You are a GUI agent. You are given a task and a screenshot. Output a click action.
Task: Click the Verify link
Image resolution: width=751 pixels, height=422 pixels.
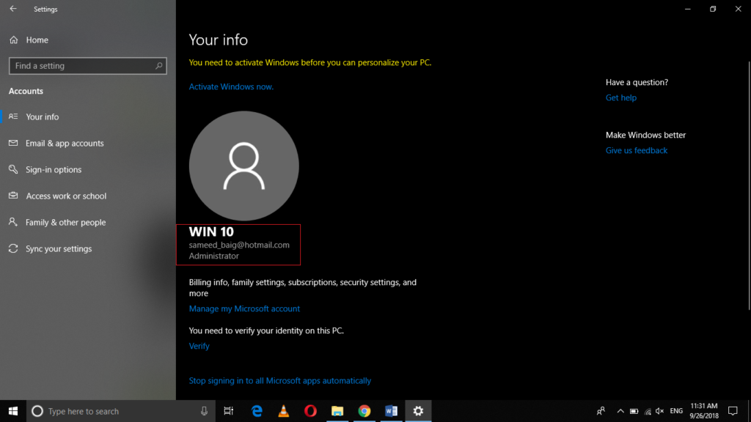click(199, 346)
